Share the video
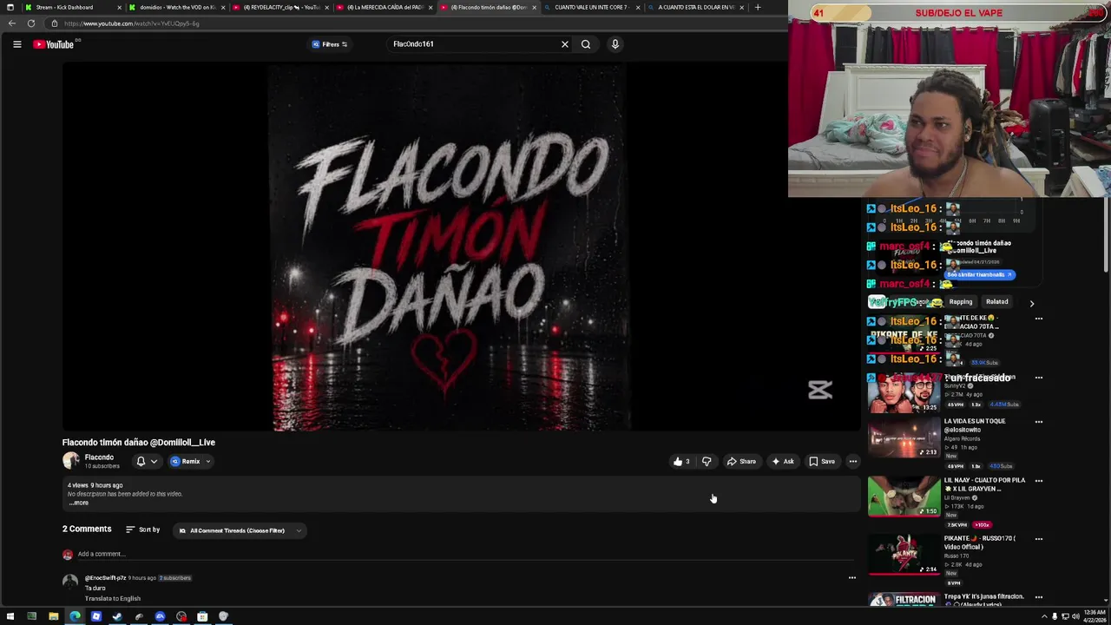The image size is (1111, 625). [741, 462]
